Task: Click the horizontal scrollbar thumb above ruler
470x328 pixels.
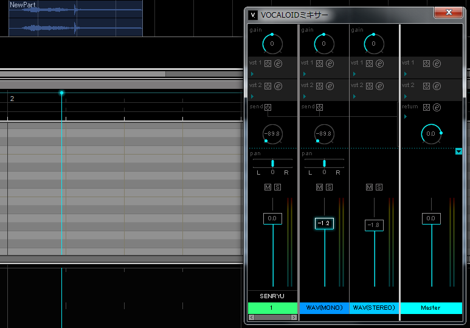Action: coord(83,74)
